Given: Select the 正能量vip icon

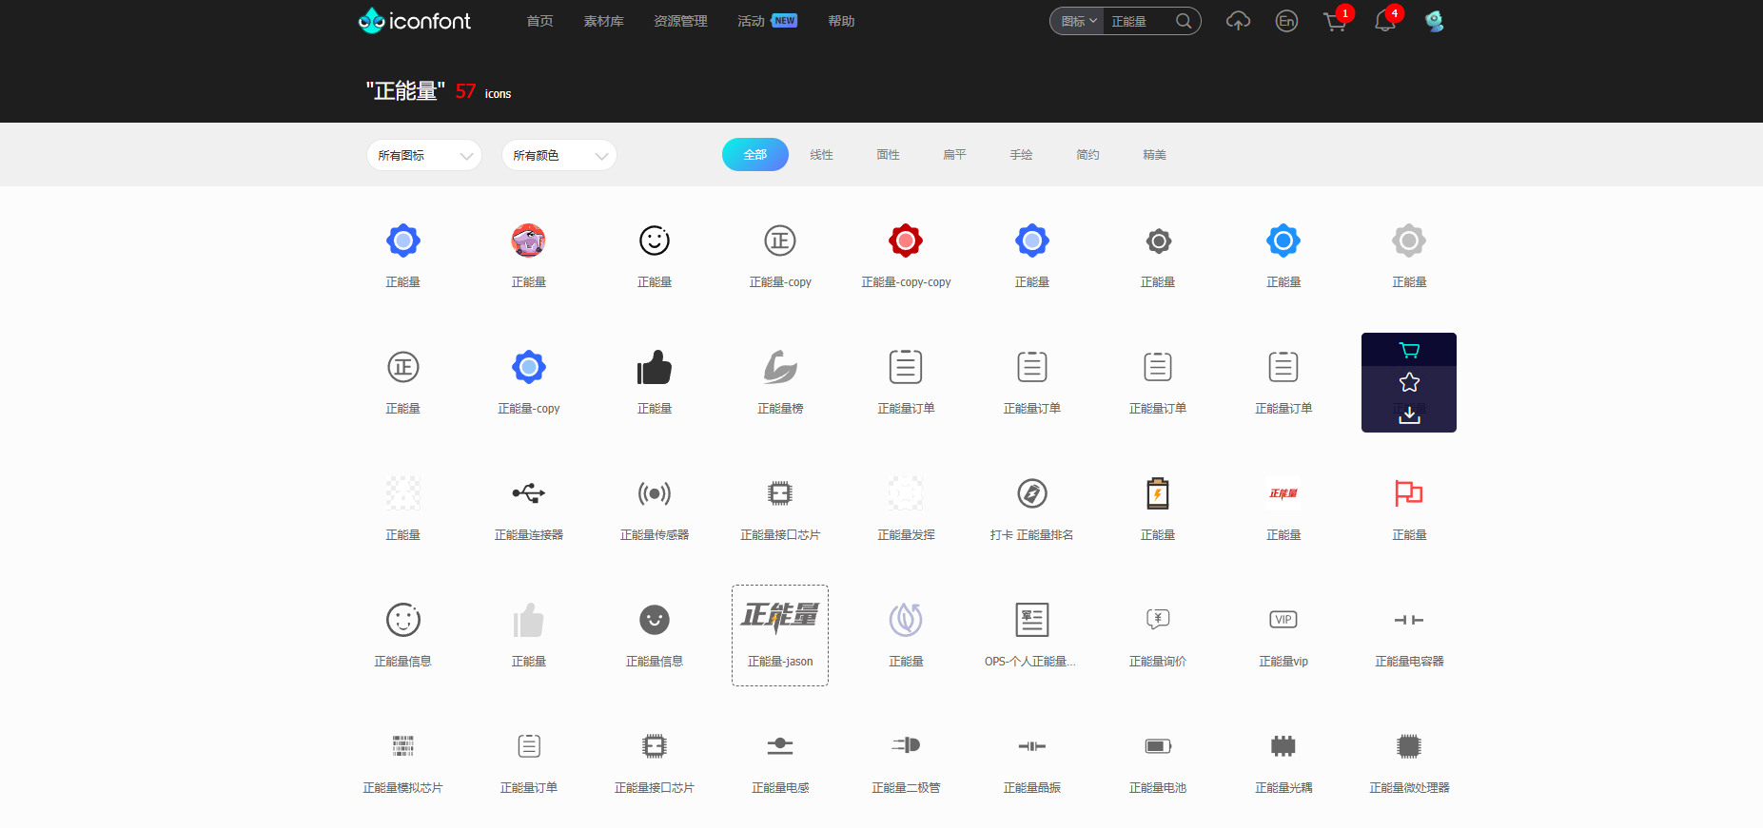Looking at the screenshot, I should [x=1283, y=620].
